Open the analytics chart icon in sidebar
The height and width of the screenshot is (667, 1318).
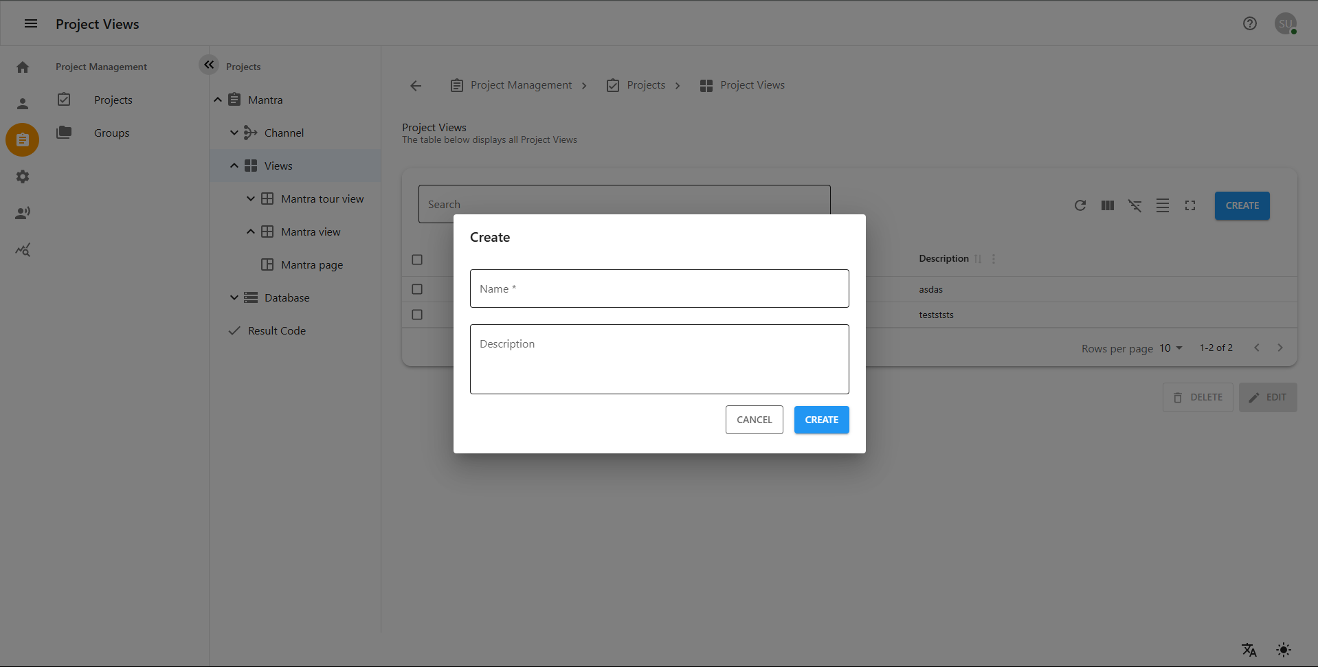(23, 249)
